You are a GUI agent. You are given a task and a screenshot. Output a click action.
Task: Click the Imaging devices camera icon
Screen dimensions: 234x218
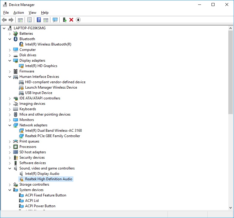coord(16,104)
